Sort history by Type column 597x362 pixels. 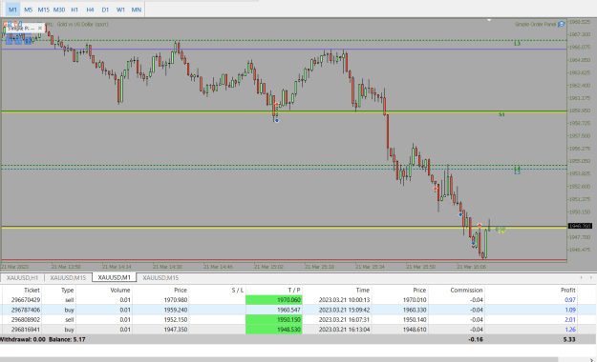click(x=68, y=290)
